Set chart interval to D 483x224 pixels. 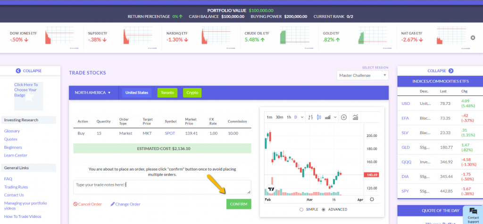296,117
